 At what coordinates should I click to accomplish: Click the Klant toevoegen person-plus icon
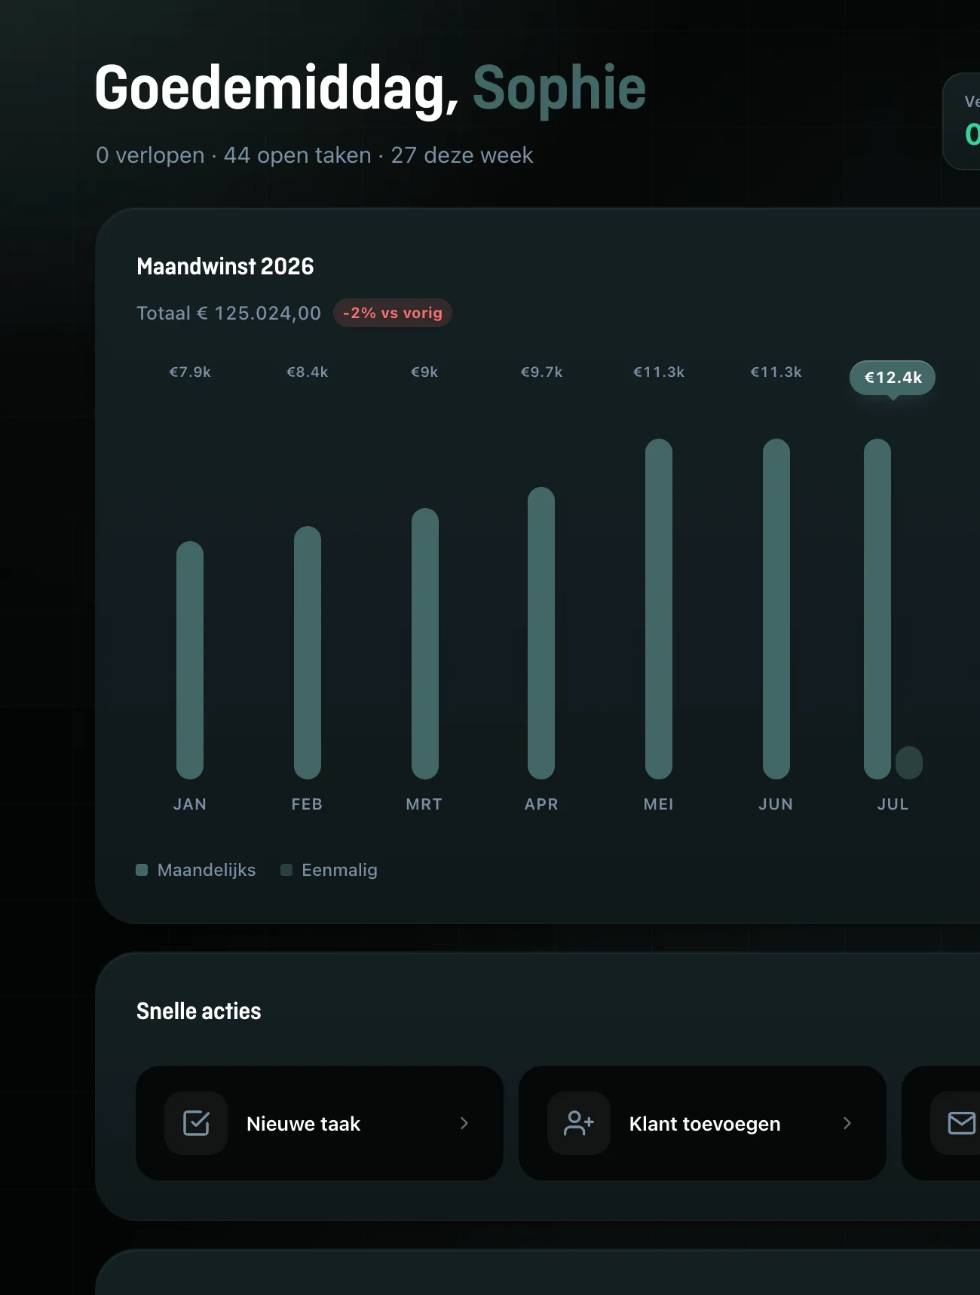click(579, 1123)
